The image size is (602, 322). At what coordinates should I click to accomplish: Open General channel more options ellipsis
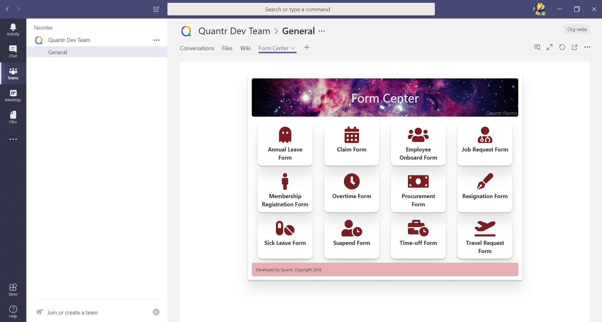pyautogui.click(x=322, y=31)
